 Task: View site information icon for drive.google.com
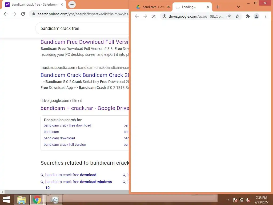tap(164, 16)
